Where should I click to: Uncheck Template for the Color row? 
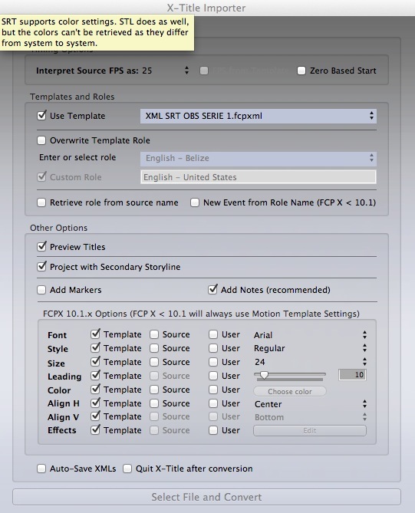coord(95,389)
